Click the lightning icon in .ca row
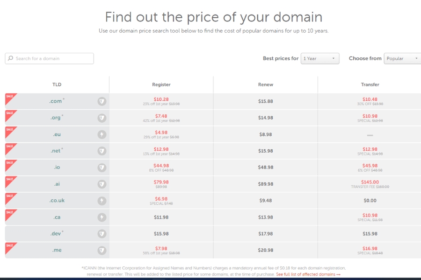The width and height of the screenshot is (421, 280). coord(102,217)
